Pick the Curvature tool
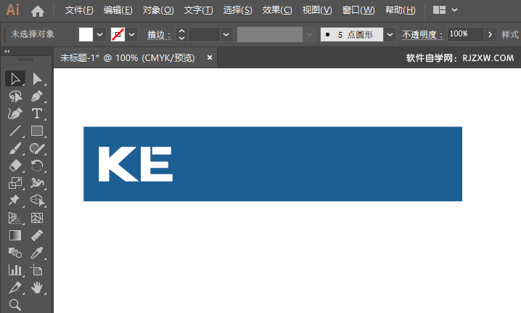The height and width of the screenshot is (313, 521). tap(15, 114)
